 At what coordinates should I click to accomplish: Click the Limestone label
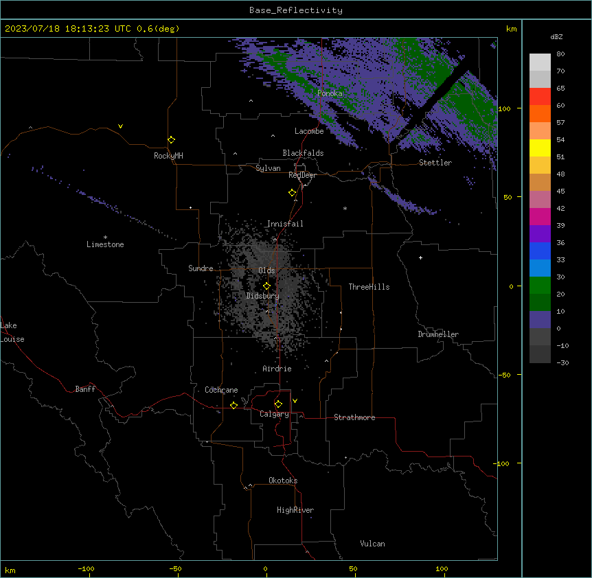tap(105, 244)
